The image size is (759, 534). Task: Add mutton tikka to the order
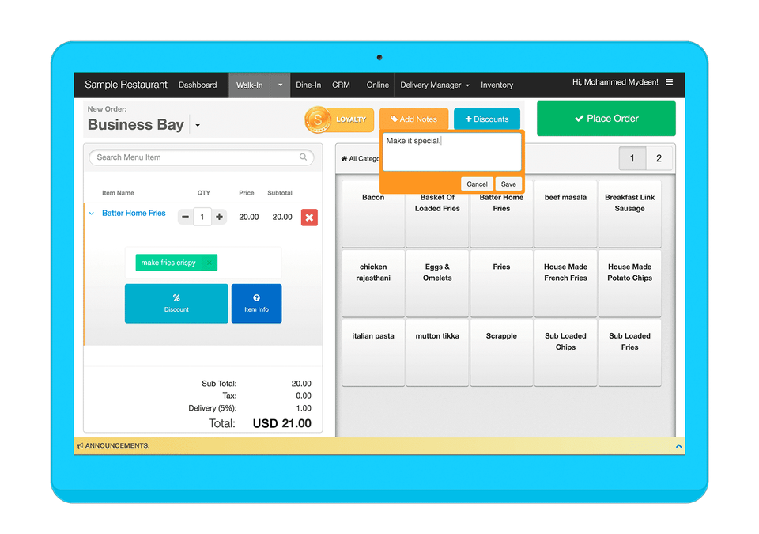pos(437,352)
